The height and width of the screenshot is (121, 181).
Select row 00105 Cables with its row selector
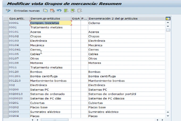click(6, 54)
